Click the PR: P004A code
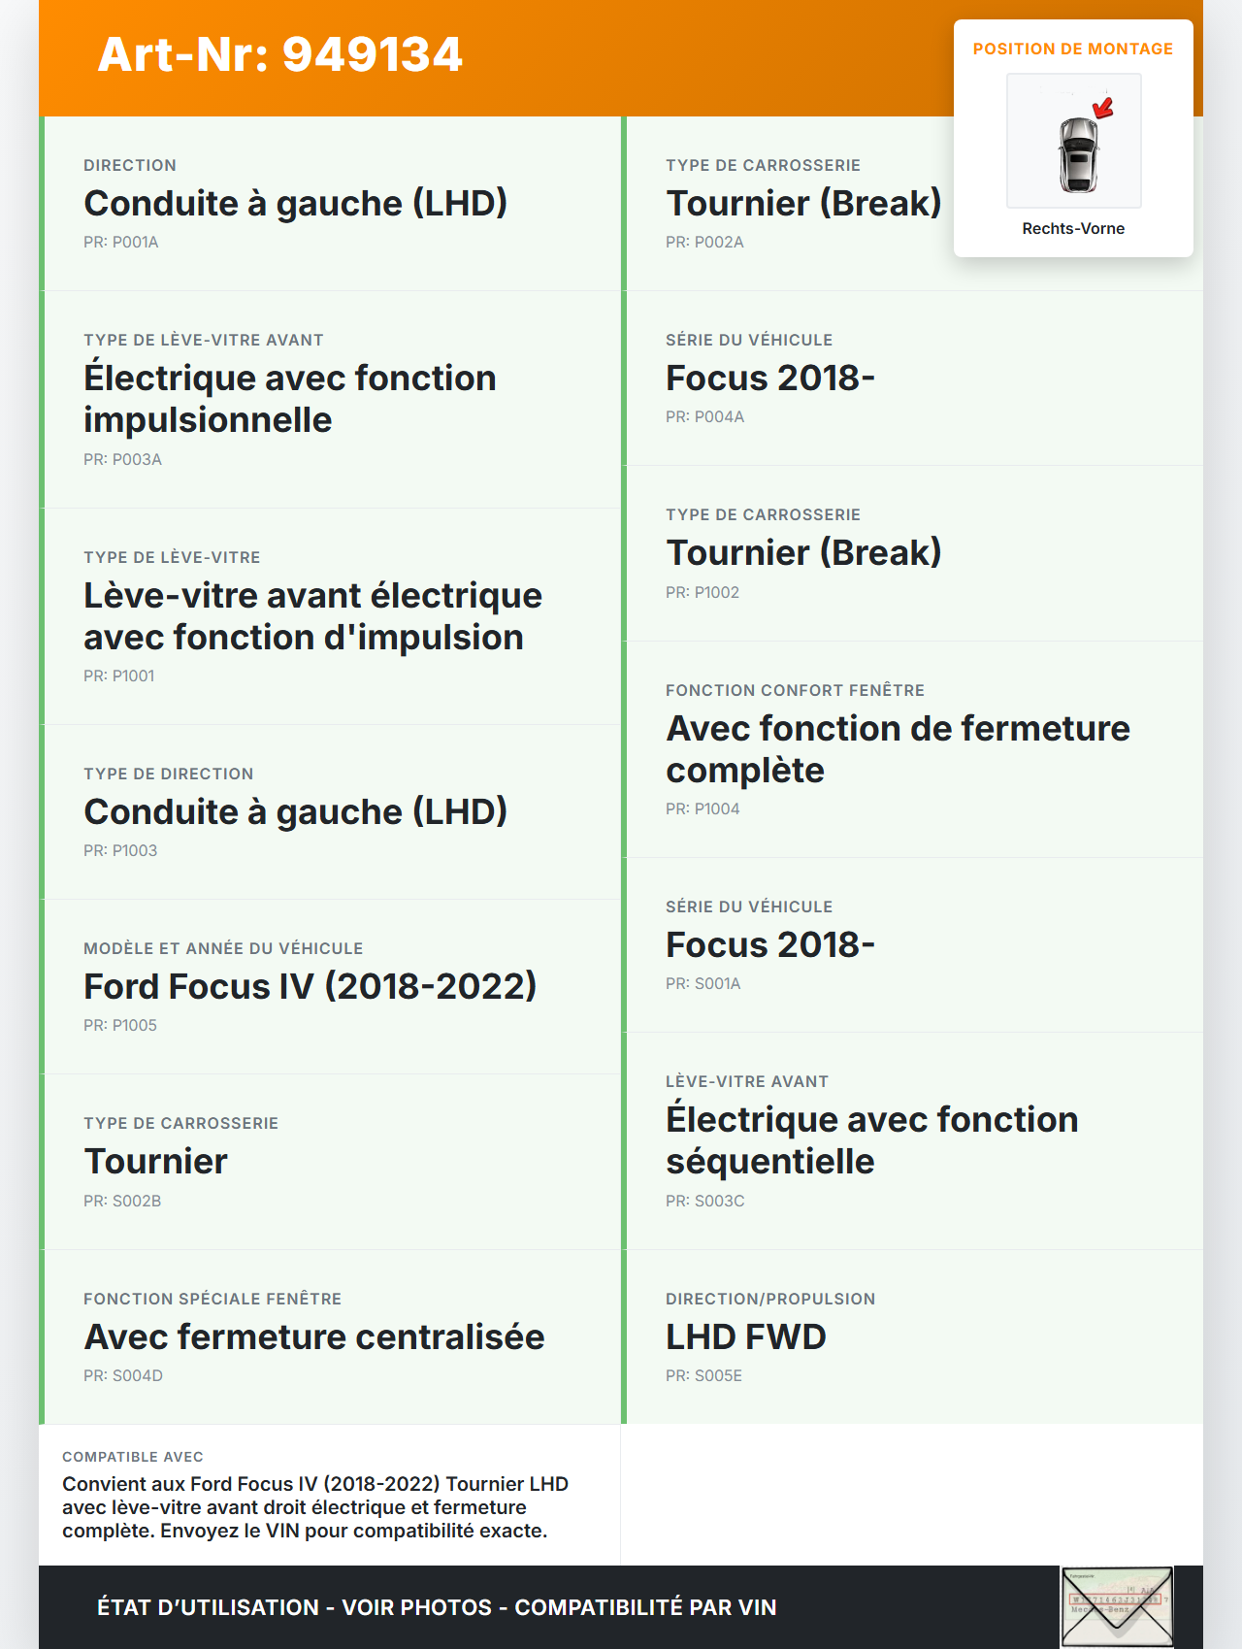The width and height of the screenshot is (1242, 1649). tap(704, 416)
